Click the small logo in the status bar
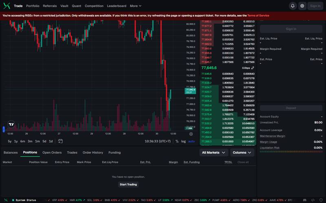Viewport: 326px width, 203px height. 6,200
